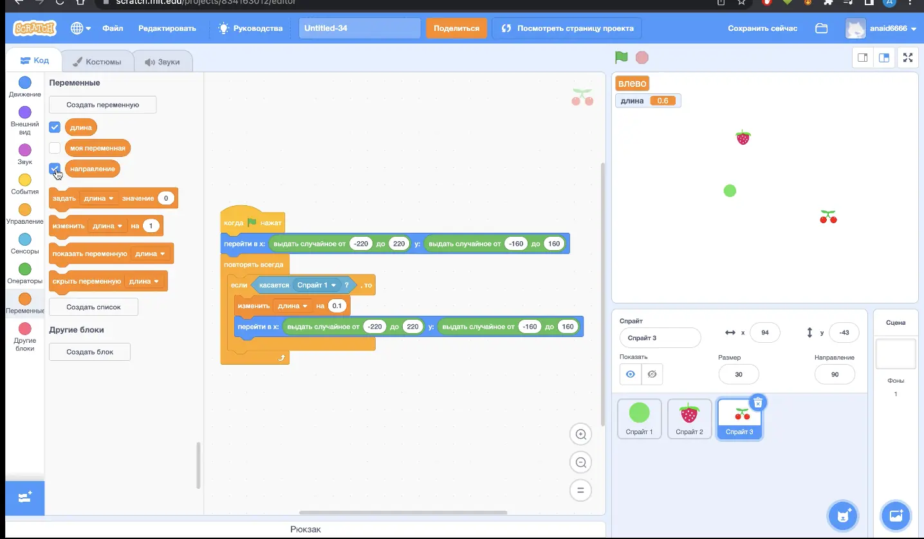Select the Спрайт 2 strawberry thumbnail

(689, 419)
